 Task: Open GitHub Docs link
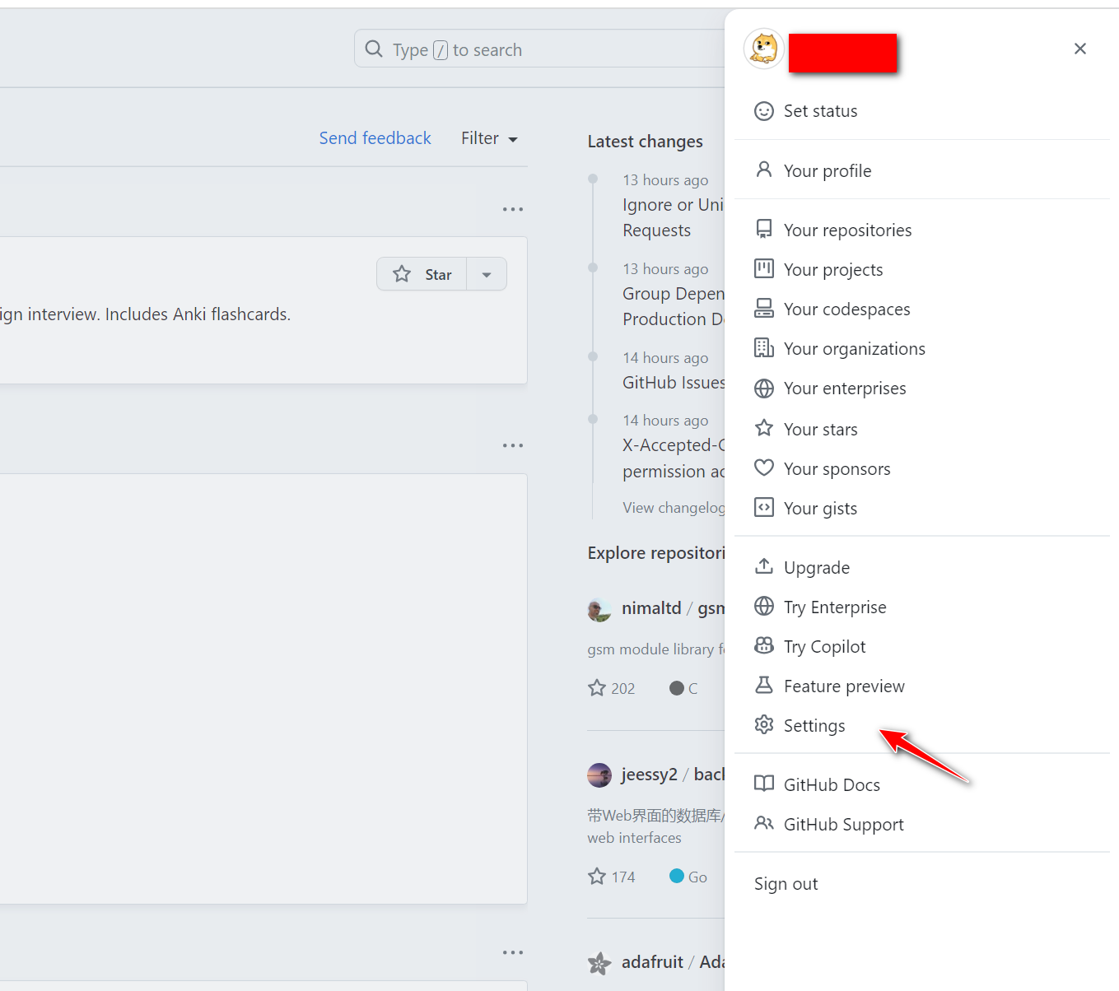click(x=831, y=785)
